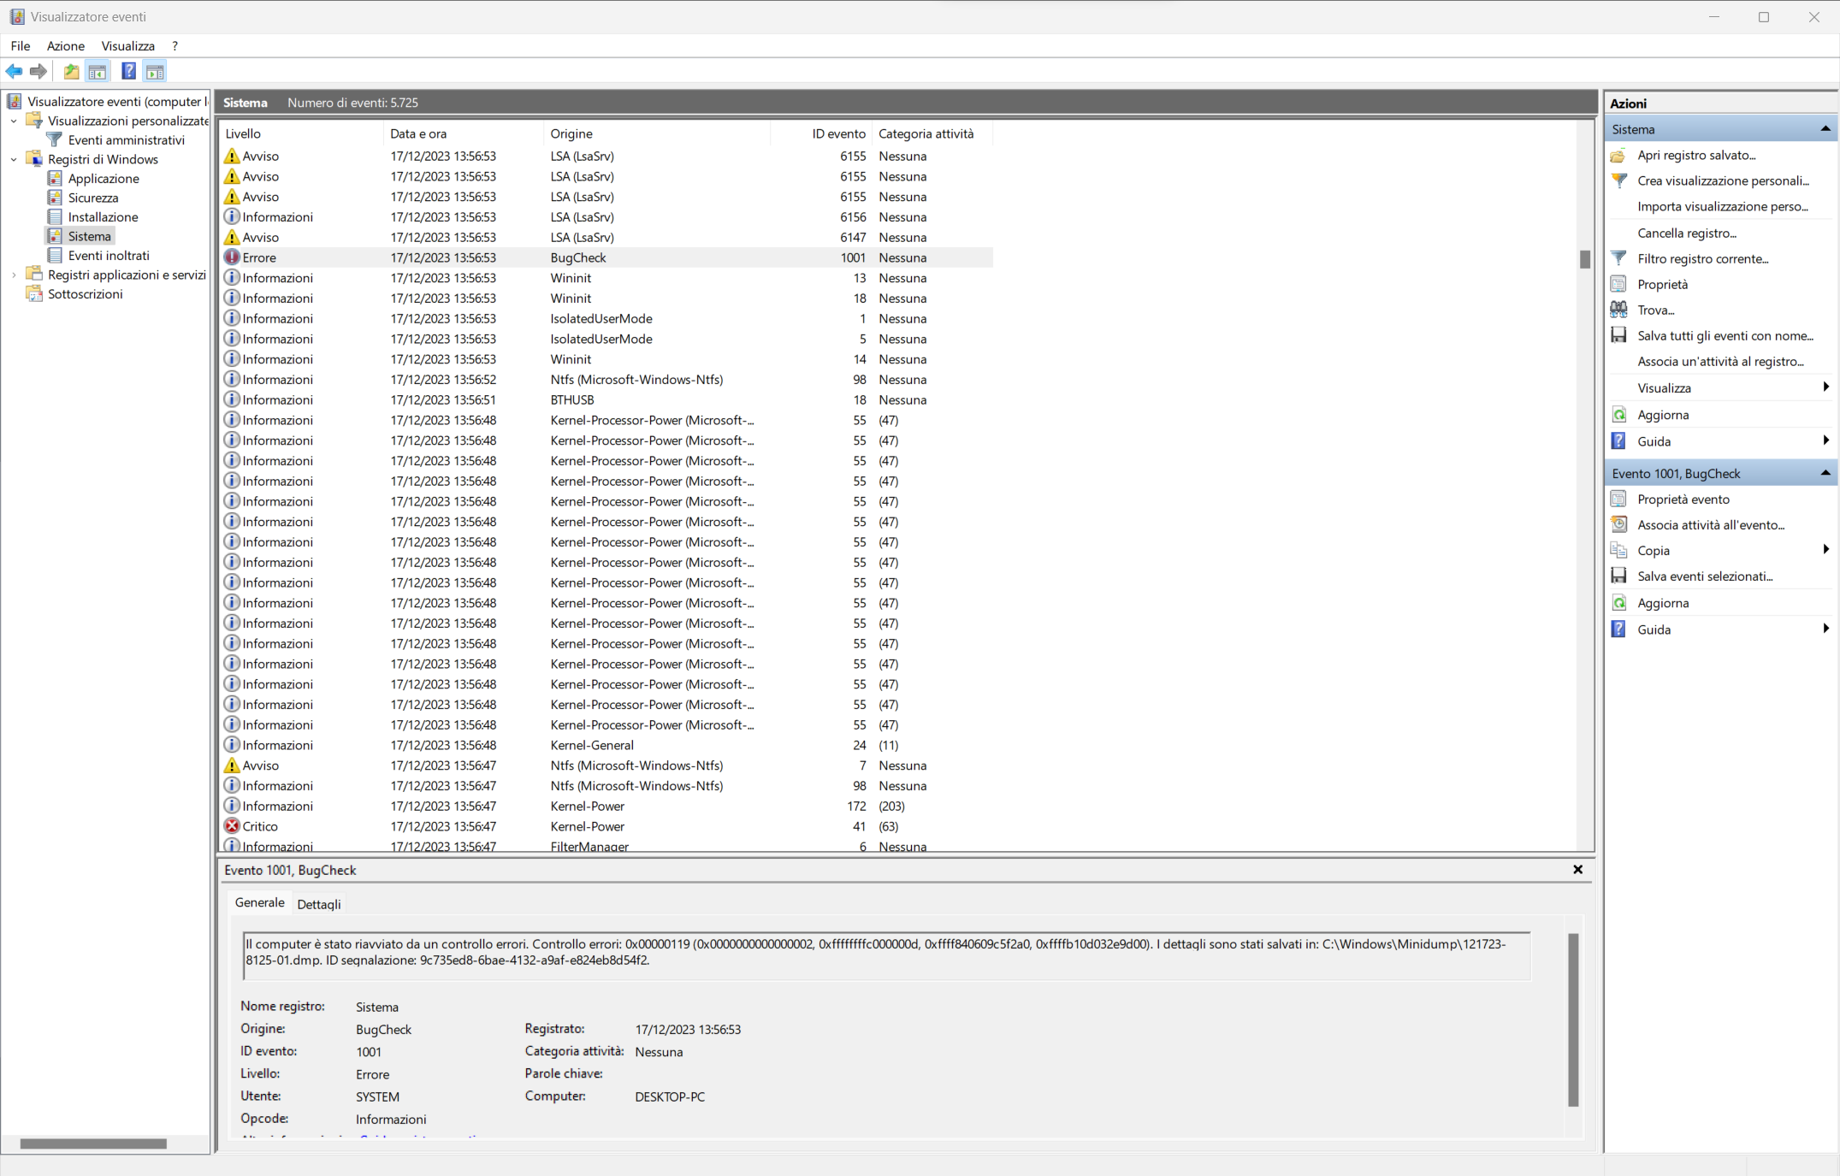Switch to the Dettagli tab
Image resolution: width=1840 pixels, height=1176 pixels.
318,904
